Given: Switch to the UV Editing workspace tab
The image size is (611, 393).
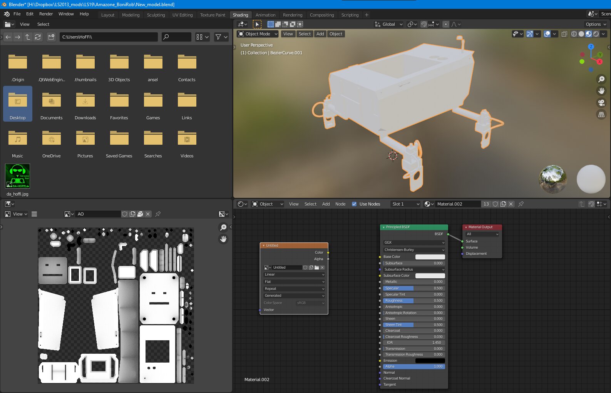Looking at the screenshot, I should [x=182, y=15].
